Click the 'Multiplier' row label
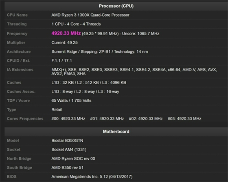 (16, 43)
